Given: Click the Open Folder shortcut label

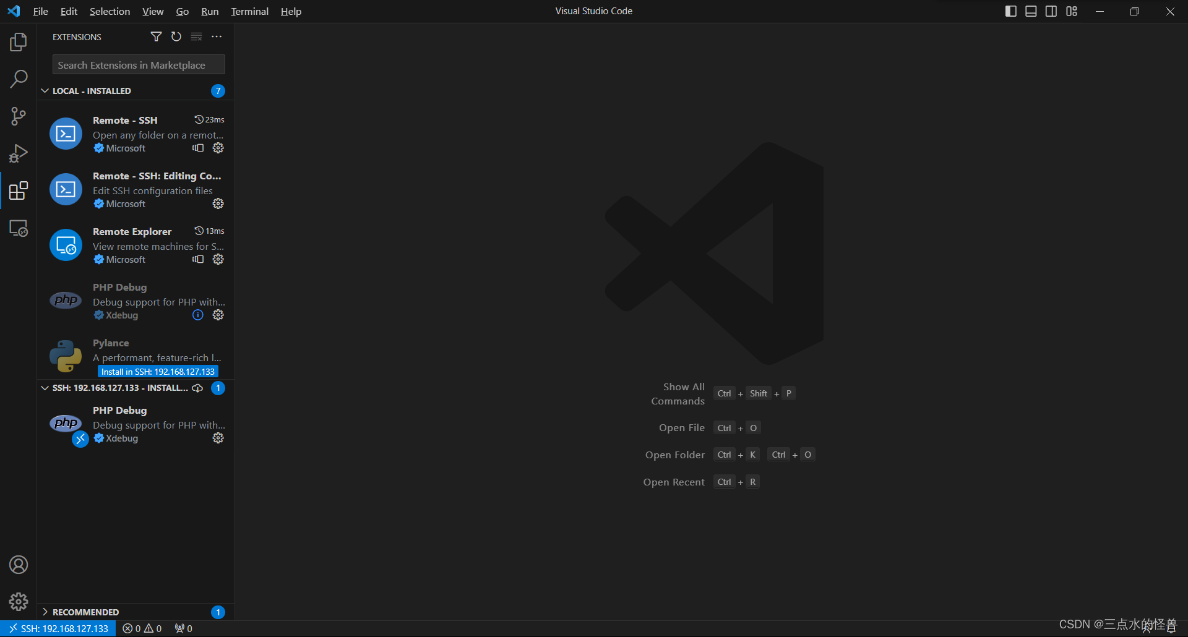Looking at the screenshot, I should 675,455.
